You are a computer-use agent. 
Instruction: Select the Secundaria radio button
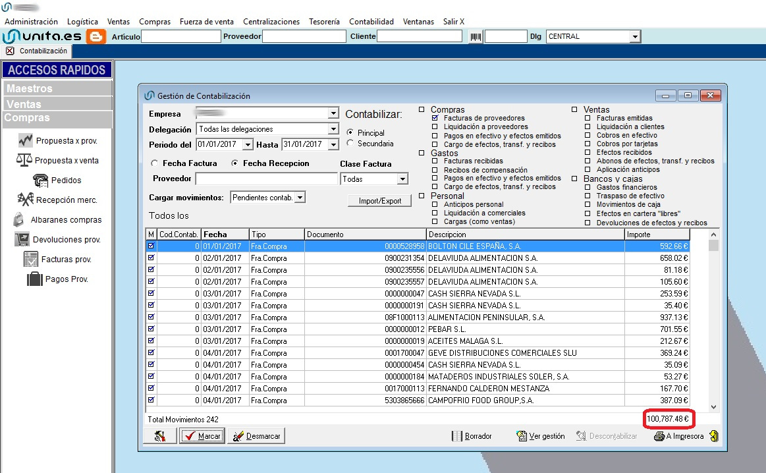coord(350,143)
